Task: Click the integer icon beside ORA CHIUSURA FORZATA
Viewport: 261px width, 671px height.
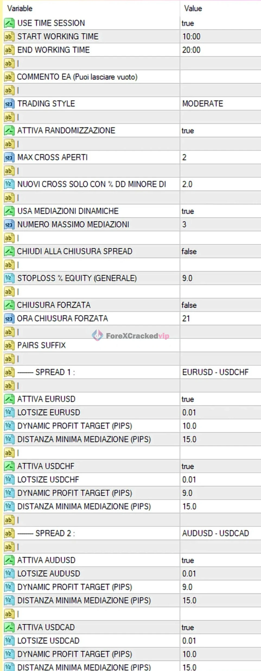Action: click(9, 318)
